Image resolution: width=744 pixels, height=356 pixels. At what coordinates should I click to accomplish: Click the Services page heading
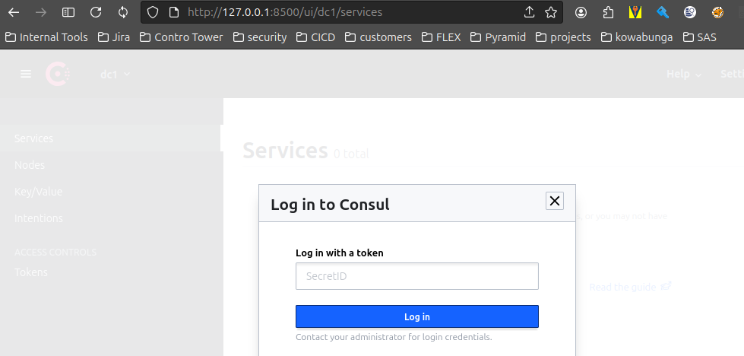click(285, 151)
